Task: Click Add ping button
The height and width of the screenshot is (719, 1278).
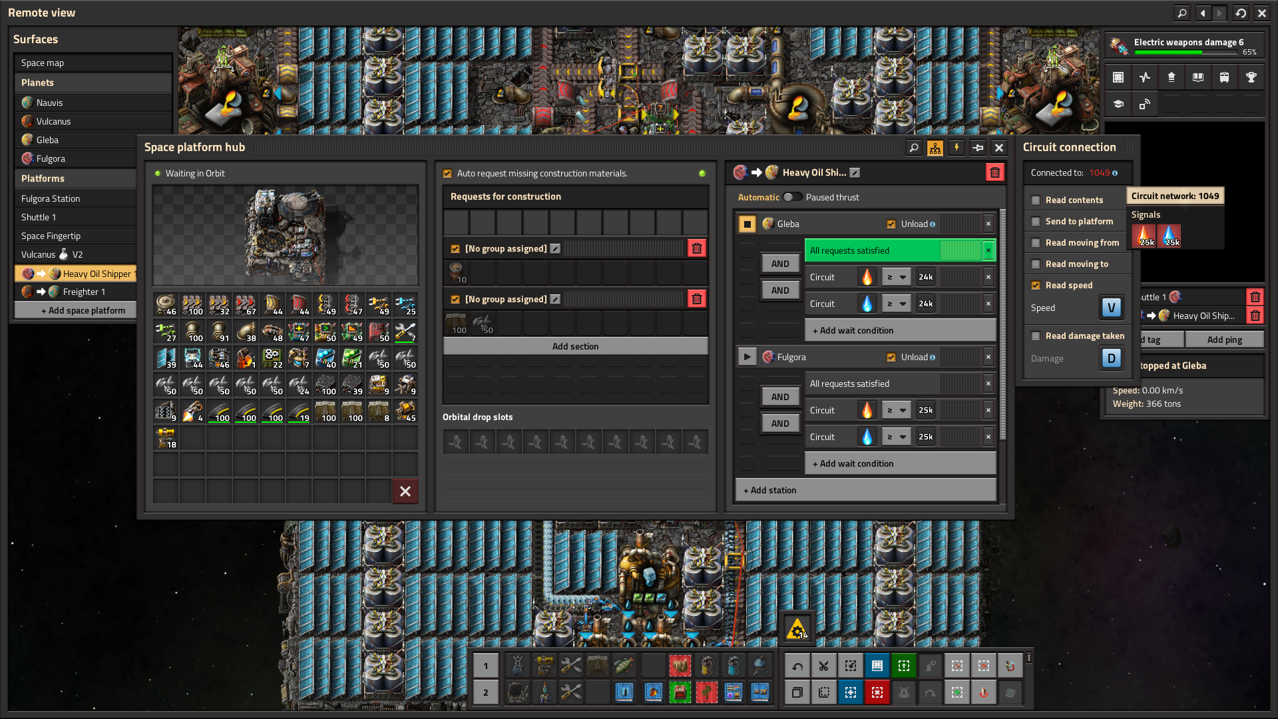Action: click(1224, 340)
